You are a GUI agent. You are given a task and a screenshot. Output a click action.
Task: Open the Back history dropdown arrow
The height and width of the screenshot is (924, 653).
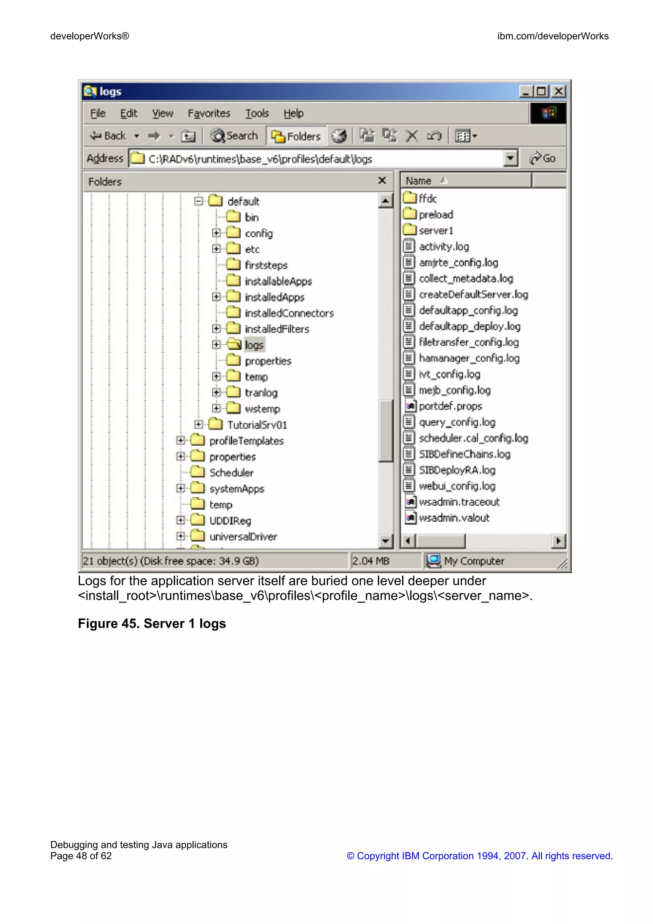[137, 136]
